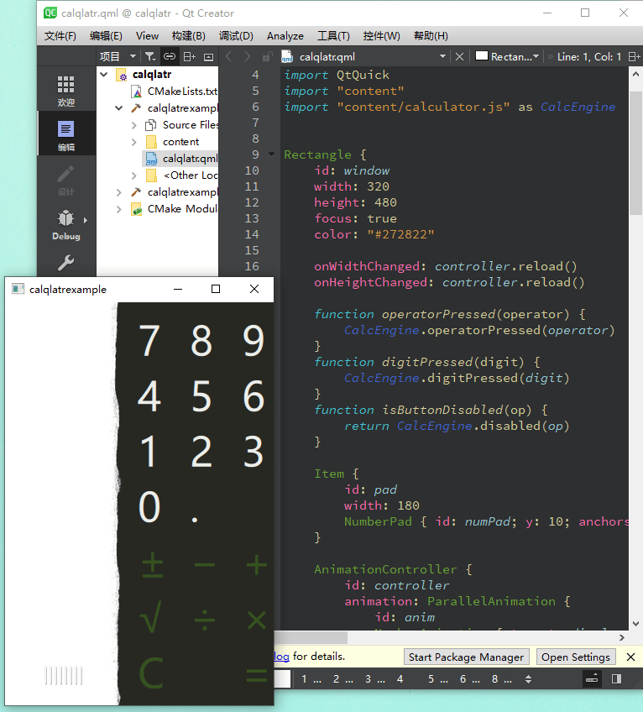643x712 pixels.
Task: Collapse the first calqlatrexample target node
Action: [x=119, y=108]
